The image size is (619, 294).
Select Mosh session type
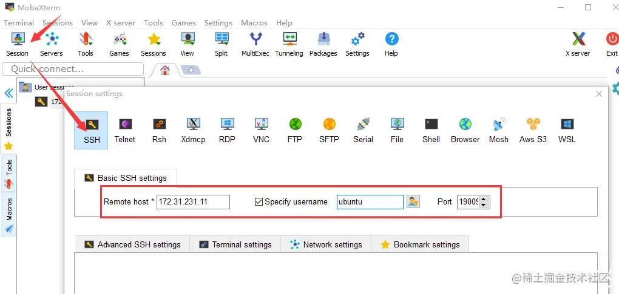click(499, 131)
